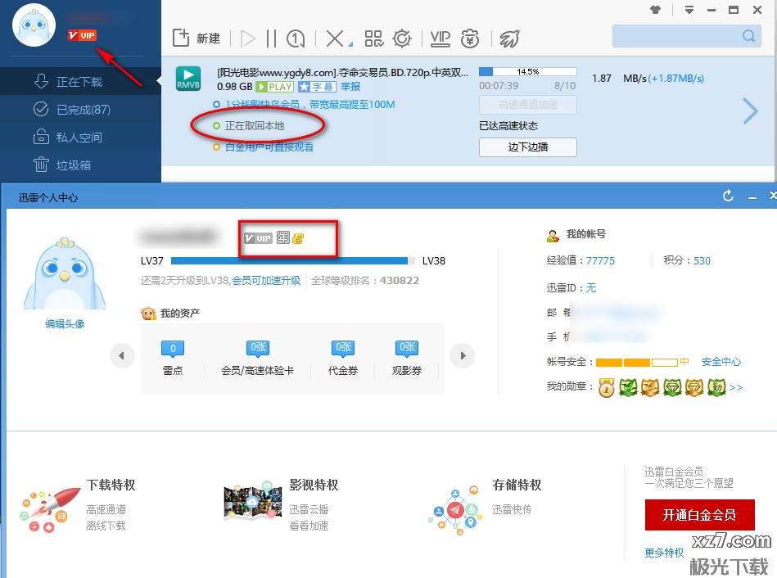
Task: Click the 经验值 77775 value
Action: pyautogui.click(x=600, y=260)
